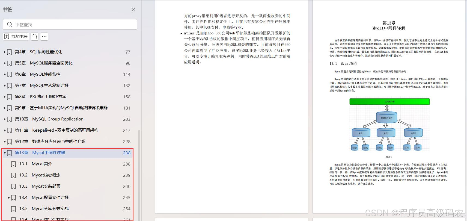The width and height of the screenshot is (467, 221).
Task: Click the trash delete bookmark icon
Action: click(35, 37)
